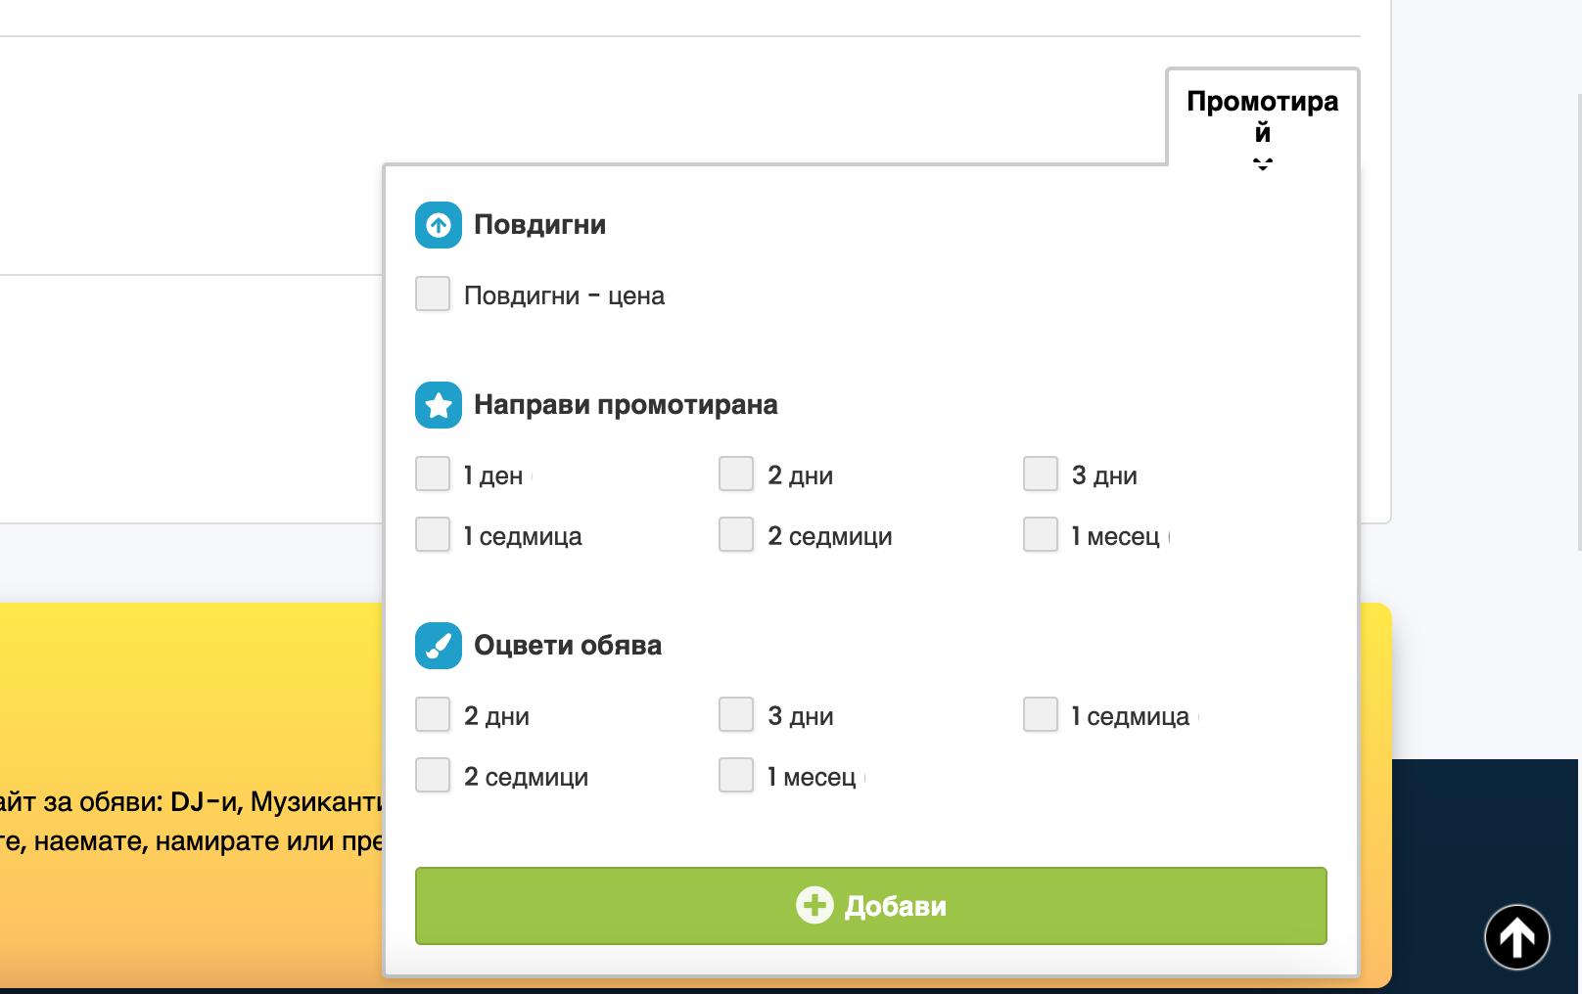Check 3 дни under Направи промотирана
1582x994 pixels.
1041,474
